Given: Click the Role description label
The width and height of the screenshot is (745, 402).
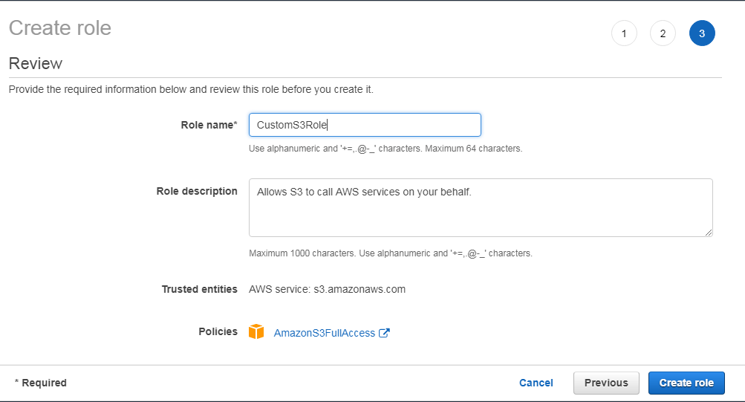Looking at the screenshot, I should 197,191.
